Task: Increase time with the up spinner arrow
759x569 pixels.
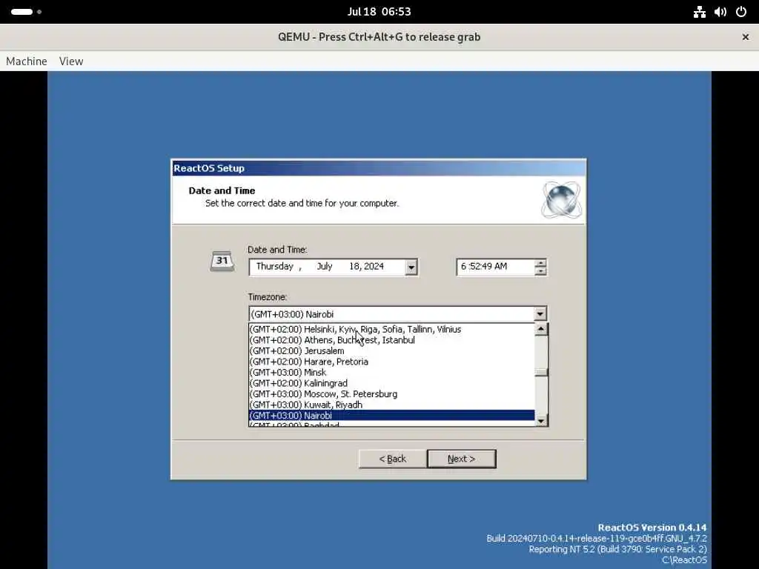Action: tap(540, 263)
